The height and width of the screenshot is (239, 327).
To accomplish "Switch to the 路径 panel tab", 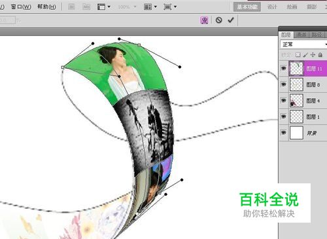I will pos(317,35).
